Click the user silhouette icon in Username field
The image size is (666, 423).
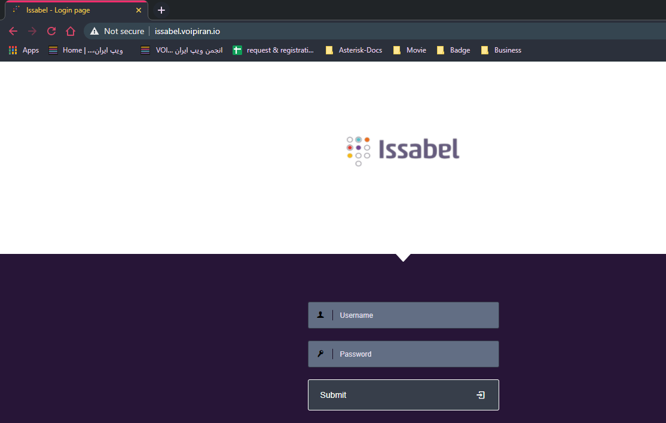tap(320, 315)
